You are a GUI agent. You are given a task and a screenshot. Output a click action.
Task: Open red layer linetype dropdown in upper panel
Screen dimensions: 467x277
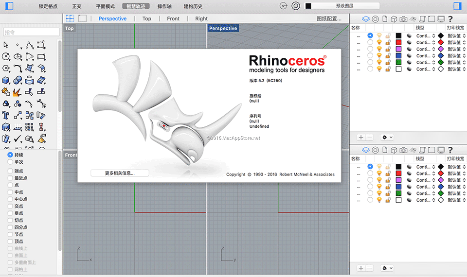(x=426, y=42)
